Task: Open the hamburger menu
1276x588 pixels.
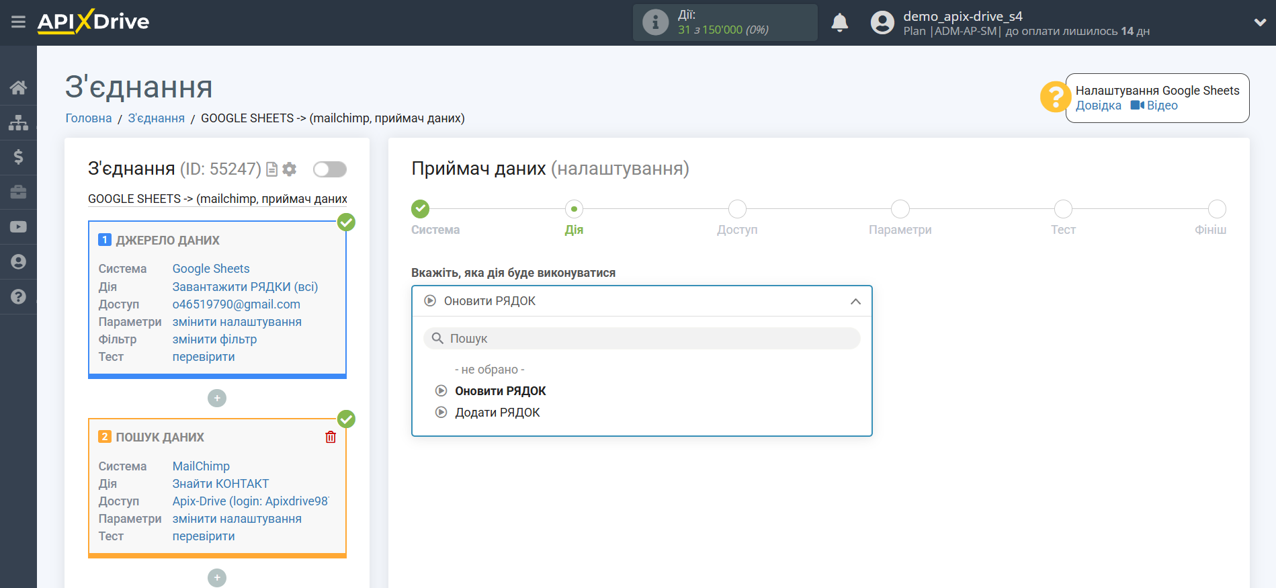Action: click(x=18, y=22)
